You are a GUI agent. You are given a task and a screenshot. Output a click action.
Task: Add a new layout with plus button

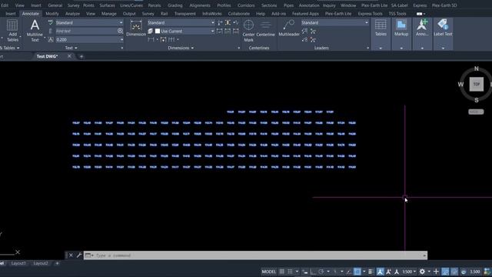coord(57,263)
